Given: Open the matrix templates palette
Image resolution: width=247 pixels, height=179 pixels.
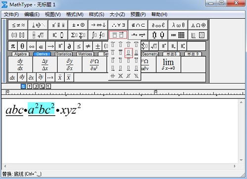Looking at the screenshot, I should point(178,35).
